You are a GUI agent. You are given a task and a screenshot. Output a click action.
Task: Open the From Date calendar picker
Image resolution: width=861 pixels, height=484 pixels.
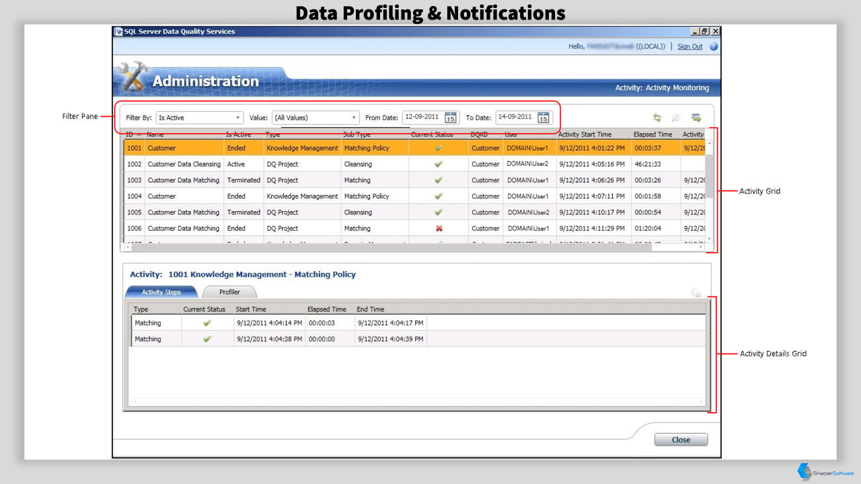click(451, 118)
